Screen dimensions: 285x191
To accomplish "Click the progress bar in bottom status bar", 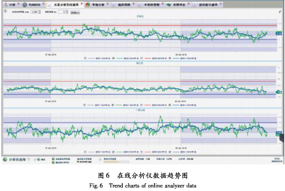I will [x=117, y=161].
